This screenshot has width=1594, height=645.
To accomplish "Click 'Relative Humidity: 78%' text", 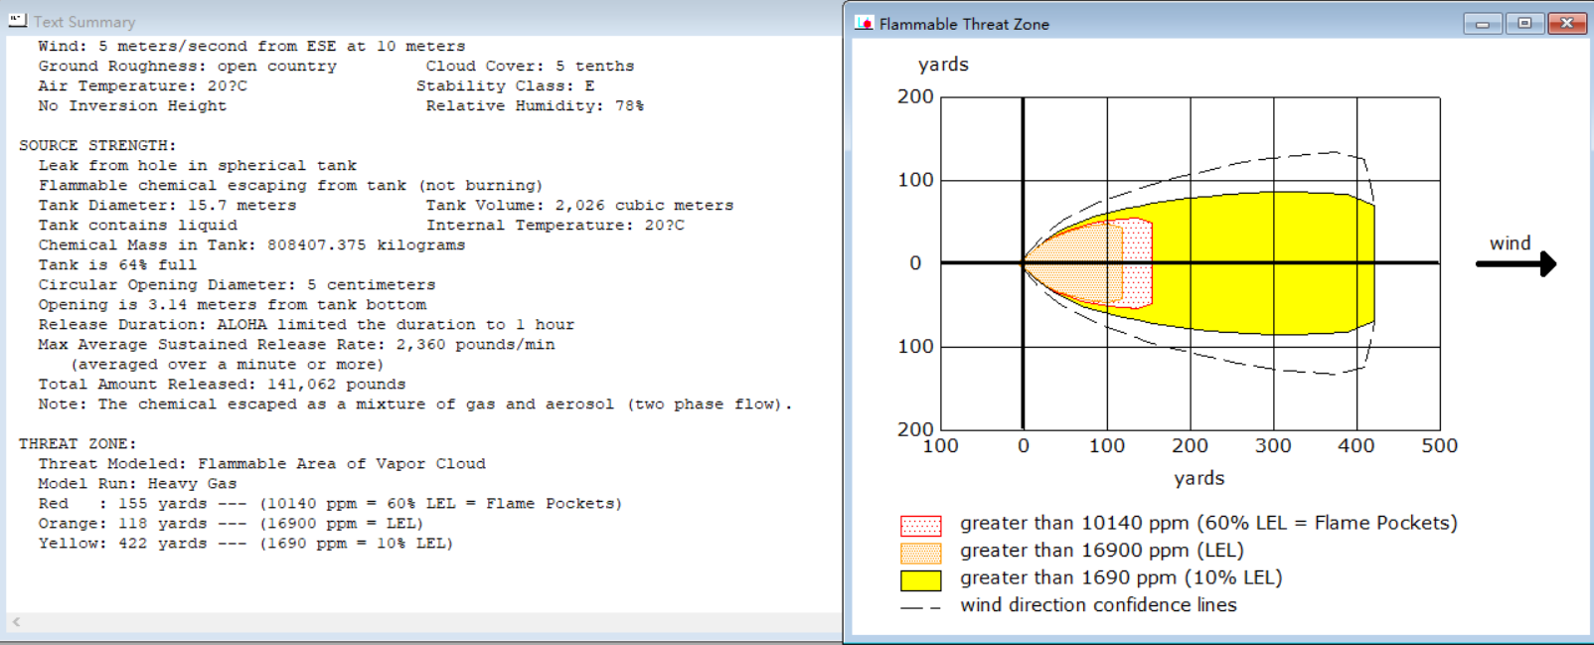I will 535,106.
